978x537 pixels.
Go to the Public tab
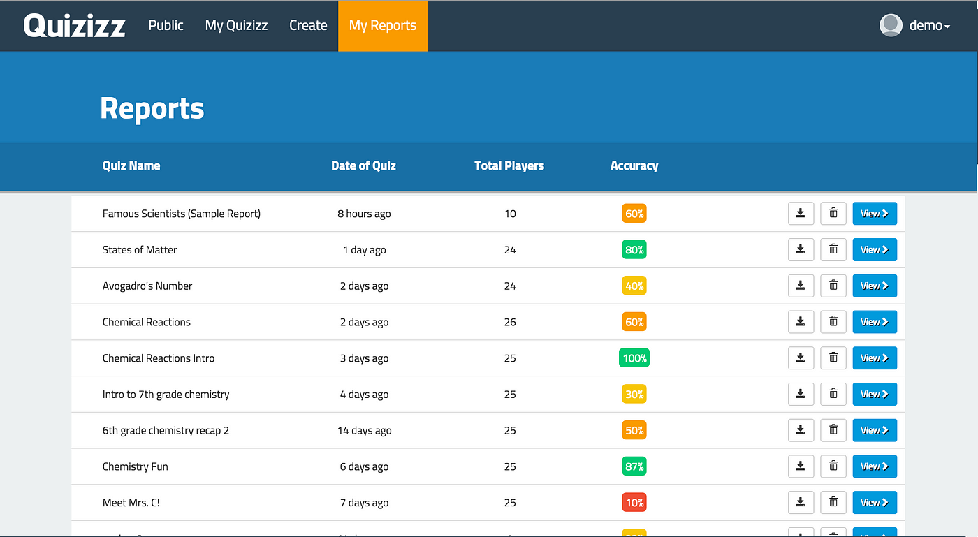click(x=166, y=26)
